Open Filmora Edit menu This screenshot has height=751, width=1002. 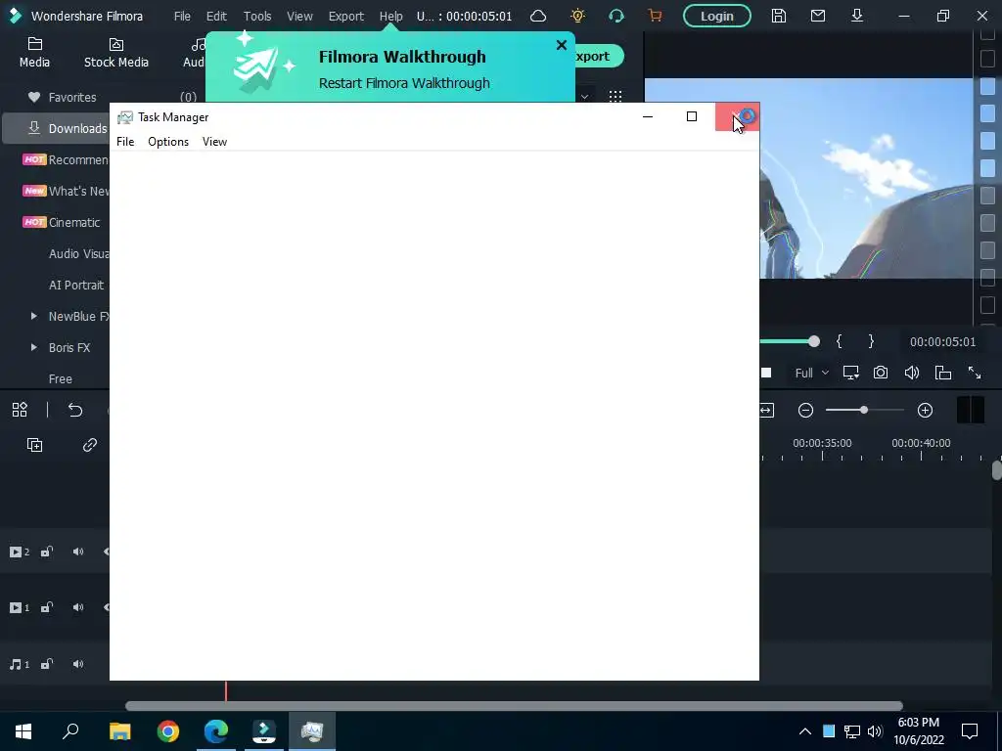[x=216, y=16]
